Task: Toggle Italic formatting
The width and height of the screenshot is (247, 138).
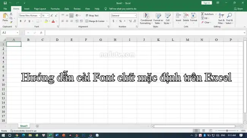Action: [25, 21]
